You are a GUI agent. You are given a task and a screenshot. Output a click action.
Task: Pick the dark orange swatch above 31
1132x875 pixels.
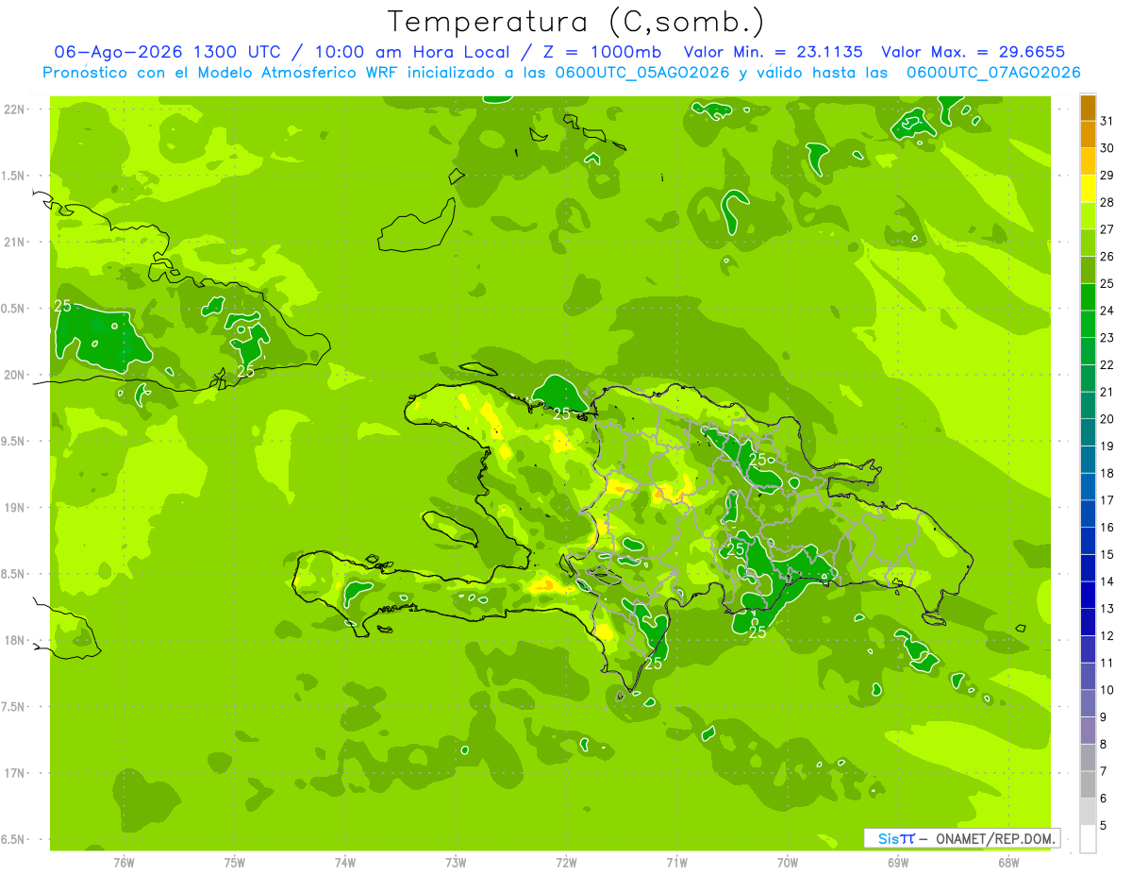(1088, 108)
